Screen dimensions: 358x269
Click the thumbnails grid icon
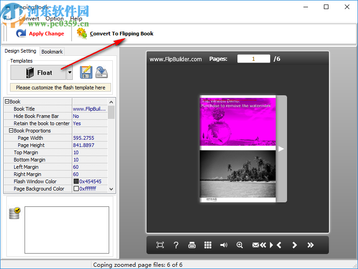pos(208,245)
